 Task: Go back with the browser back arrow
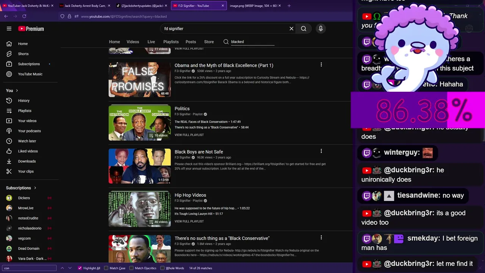(x=6, y=16)
